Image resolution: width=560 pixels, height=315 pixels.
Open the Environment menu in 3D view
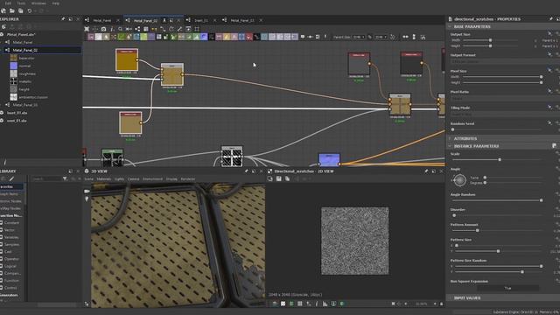[152, 178]
